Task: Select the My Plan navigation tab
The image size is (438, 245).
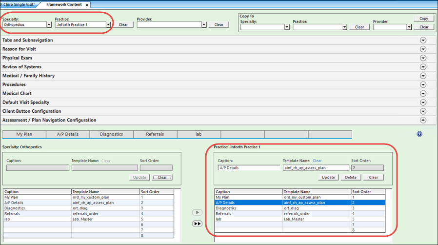Action: click(24, 134)
